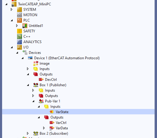Click the Outputs icon under Pub-Var 1
The height and width of the screenshot is (138, 157).
[47, 117]
